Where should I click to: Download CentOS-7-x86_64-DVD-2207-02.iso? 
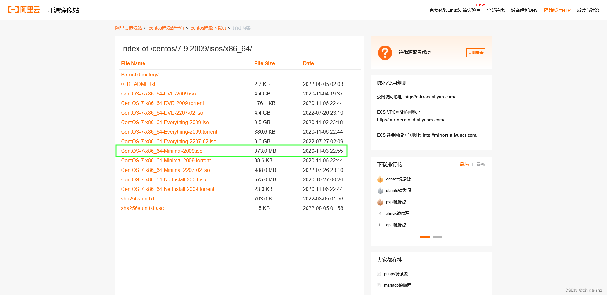click(162, 113)
